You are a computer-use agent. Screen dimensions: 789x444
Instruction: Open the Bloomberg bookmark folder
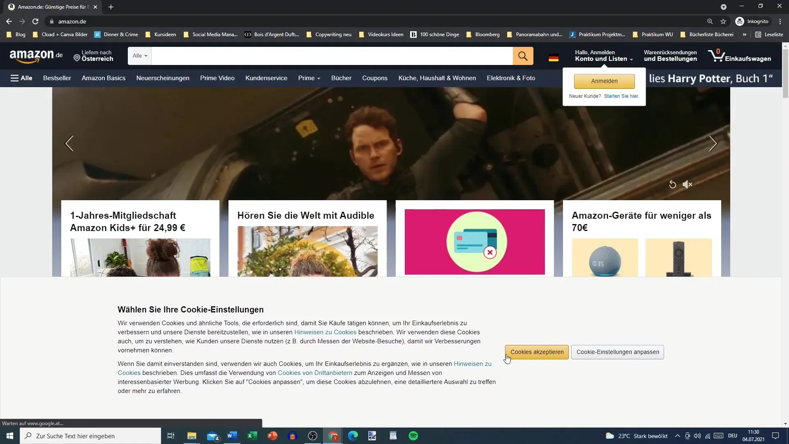click(483, 35)
